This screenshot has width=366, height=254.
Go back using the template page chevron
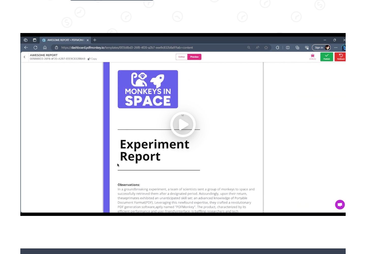click(24, 57)
